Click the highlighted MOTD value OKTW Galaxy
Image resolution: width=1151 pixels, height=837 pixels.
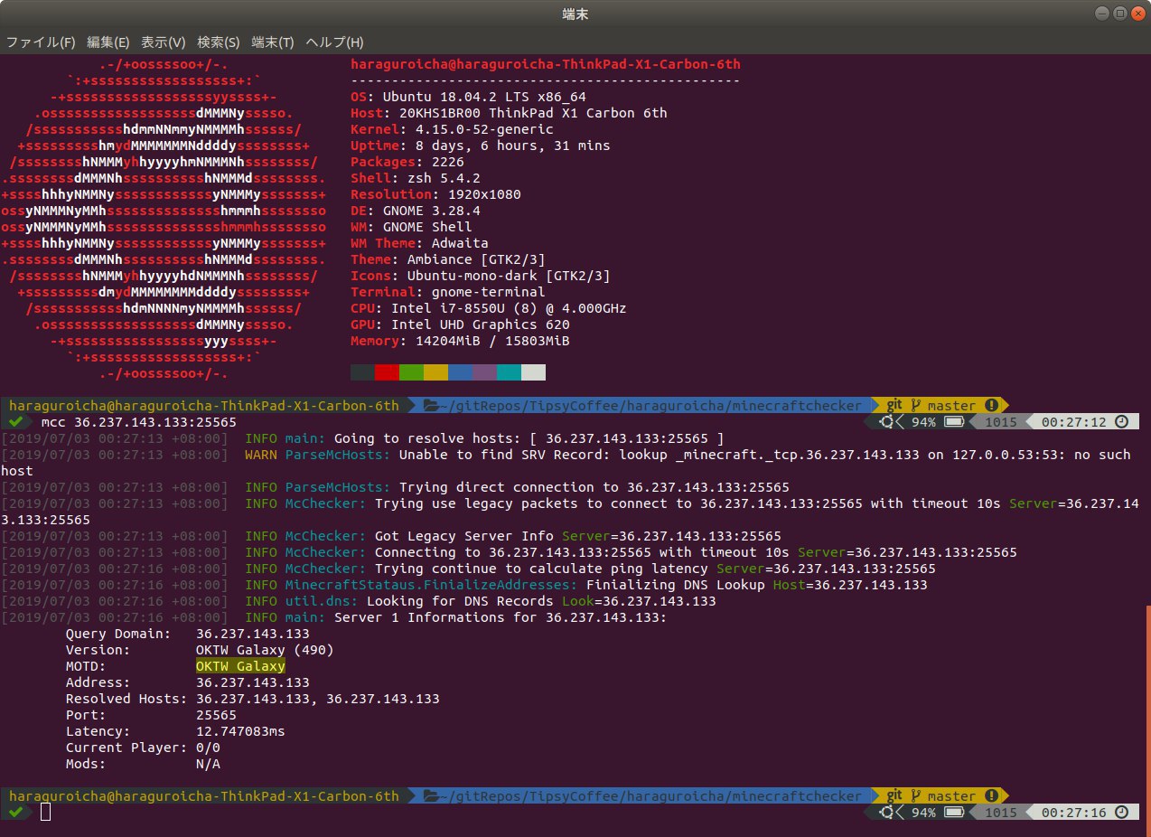pos(240,666)
